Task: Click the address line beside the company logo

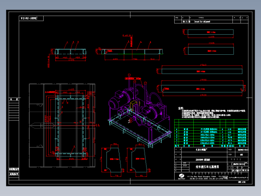Action: coord(207,177)
